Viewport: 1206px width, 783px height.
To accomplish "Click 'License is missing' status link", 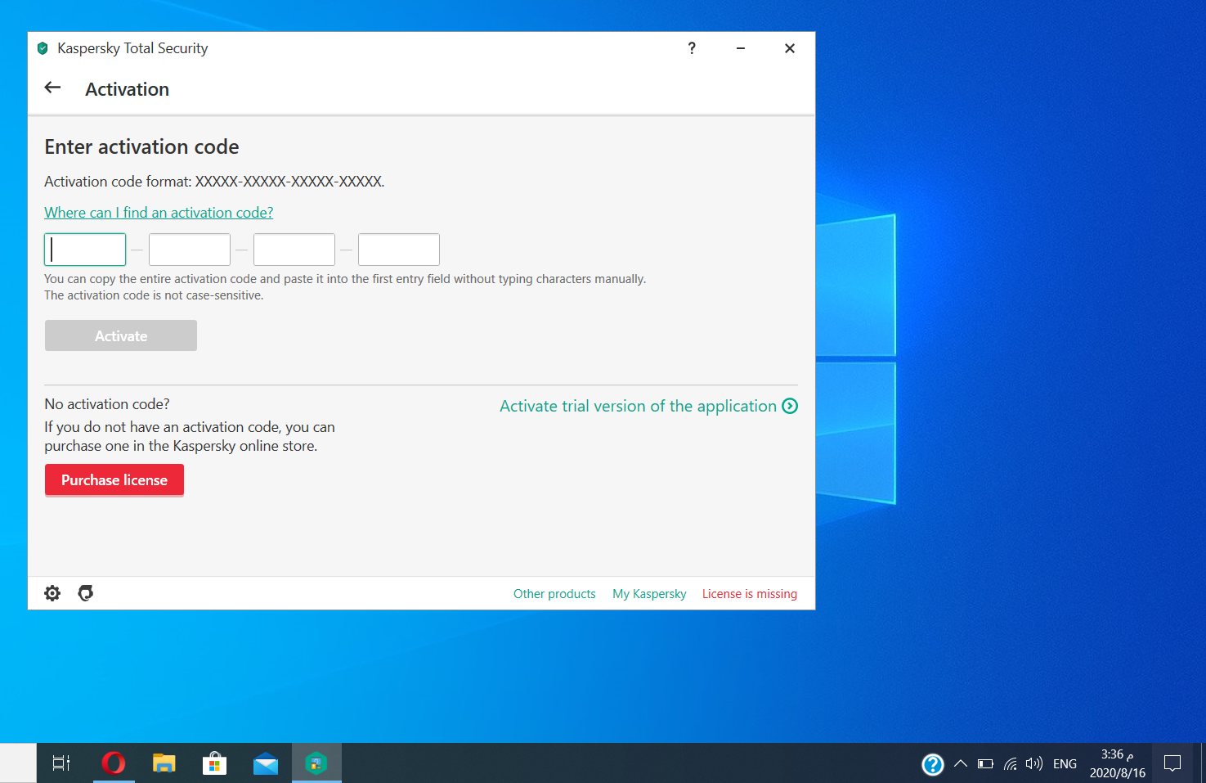I will tap(750, 594).
